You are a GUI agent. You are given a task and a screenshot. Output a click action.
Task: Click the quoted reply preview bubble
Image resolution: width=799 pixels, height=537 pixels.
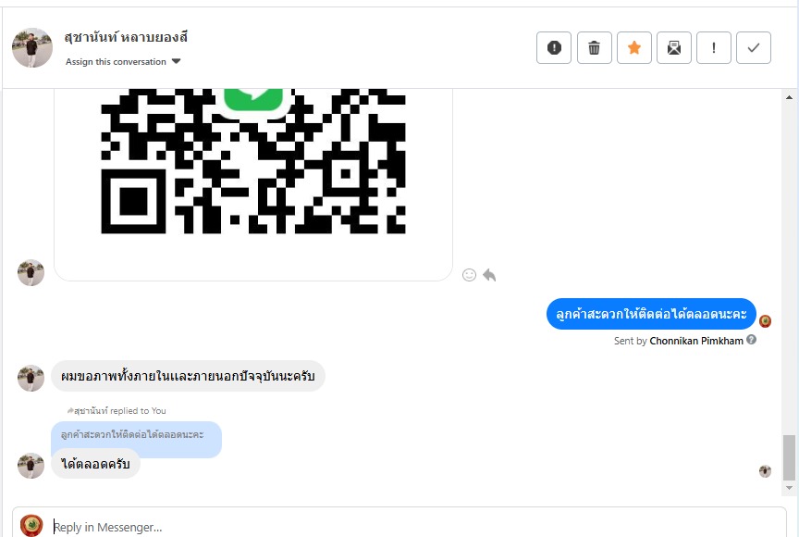(x=135, y=435)
